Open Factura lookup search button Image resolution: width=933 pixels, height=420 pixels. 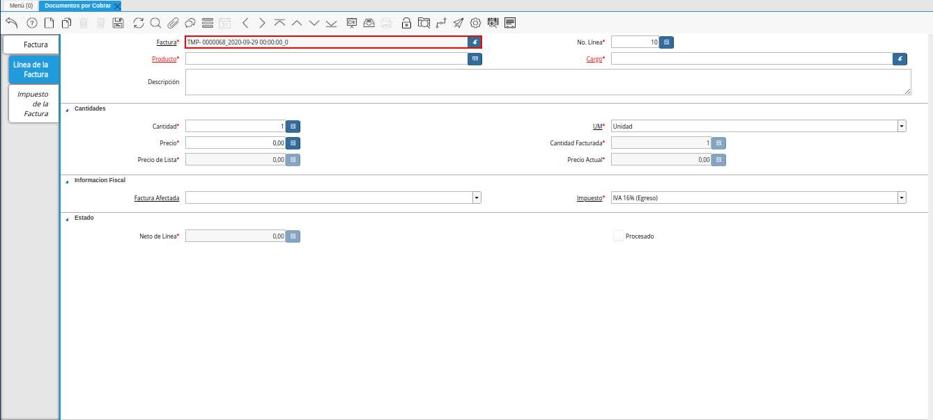click(x=475, y=42)
